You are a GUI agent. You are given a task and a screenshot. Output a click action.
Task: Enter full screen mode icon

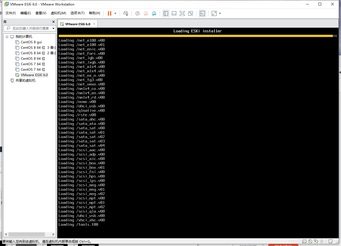(x=182, y=13)
